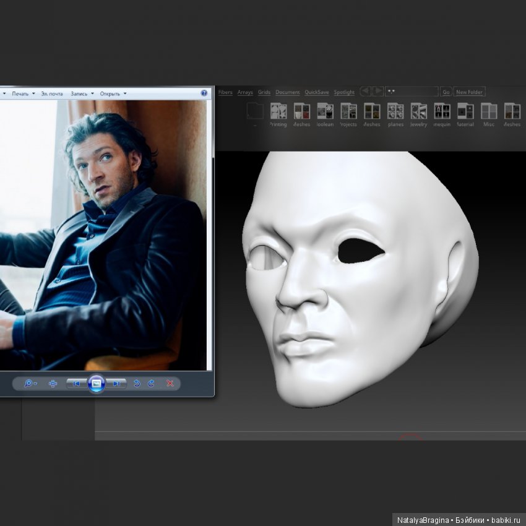Show the next photo
Viewport: 526px width, 526px height.
[116, 384]
